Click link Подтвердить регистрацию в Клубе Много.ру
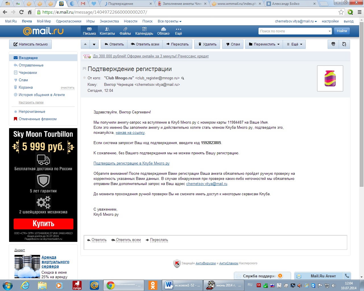 click(x=131, y=163)
